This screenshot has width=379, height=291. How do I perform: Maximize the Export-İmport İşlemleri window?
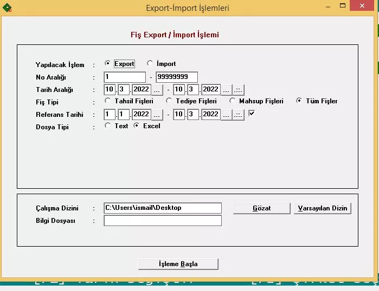coord(343,6)
